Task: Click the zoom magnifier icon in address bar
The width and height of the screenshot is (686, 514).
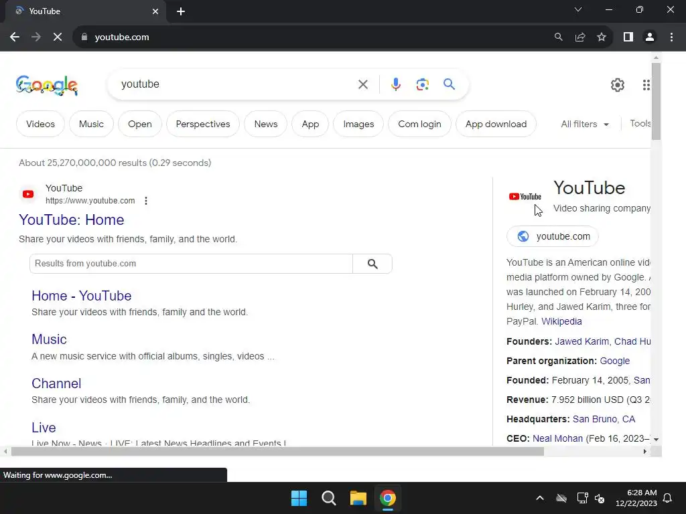Action: 558,37
